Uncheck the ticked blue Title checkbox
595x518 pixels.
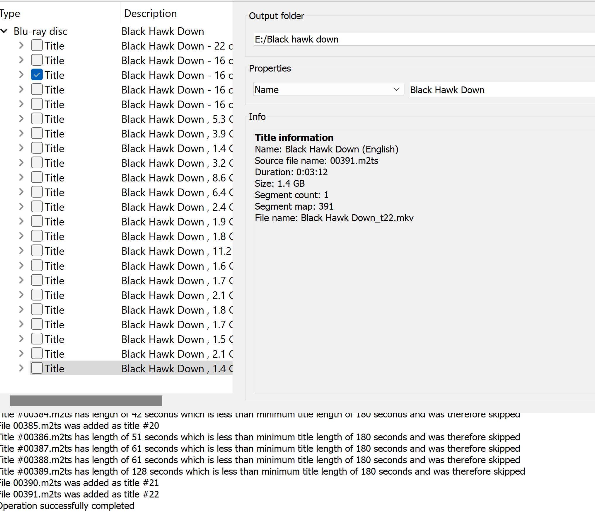coord(37,75)
